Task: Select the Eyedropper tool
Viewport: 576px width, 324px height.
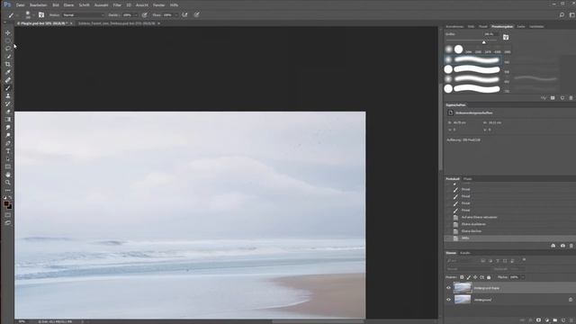Action: tap(8, 72)
